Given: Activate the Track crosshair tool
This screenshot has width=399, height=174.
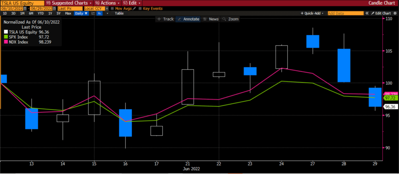Looking at the screenshot, I should click(165, 19).
